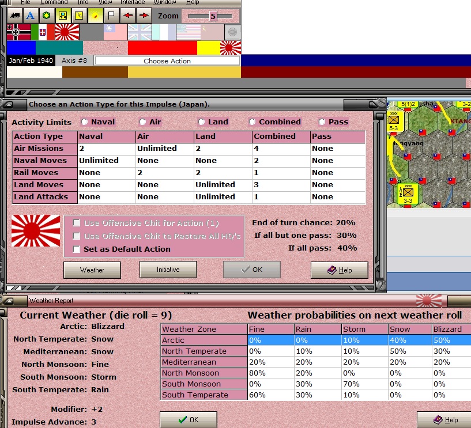This screenshot has height=428, width=471.
Task: Select the British Union Jack flag
Action: click(x=140, y=32)
